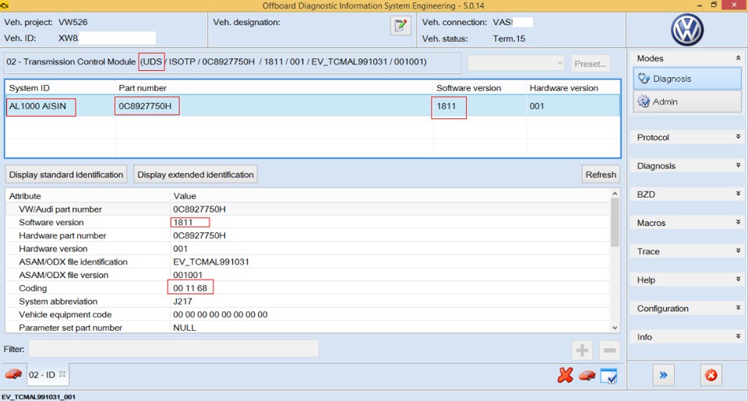This screenshot has height=401, width=748.
Task: Click the red car icon beside the 02 - ID tab
Action: tap(13, 375)
